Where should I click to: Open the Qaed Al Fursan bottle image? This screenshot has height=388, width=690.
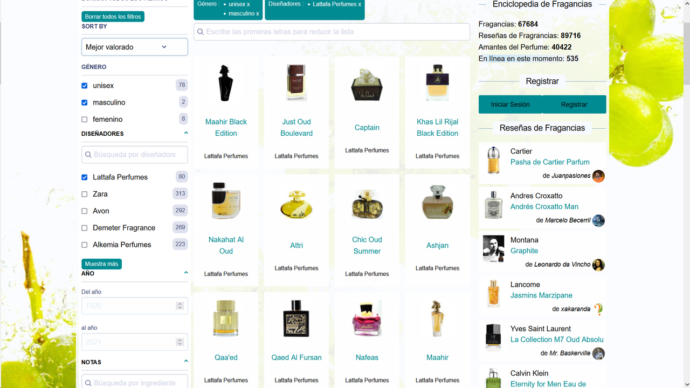[296, 318]
